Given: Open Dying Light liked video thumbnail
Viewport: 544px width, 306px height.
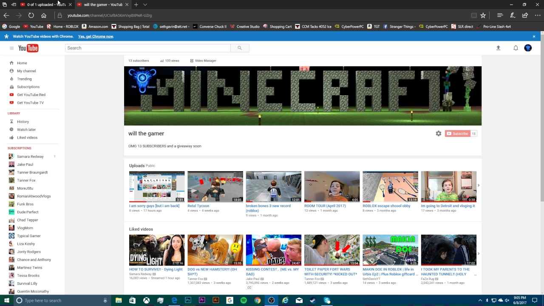Looking at the screenshot, I should 157,250.
